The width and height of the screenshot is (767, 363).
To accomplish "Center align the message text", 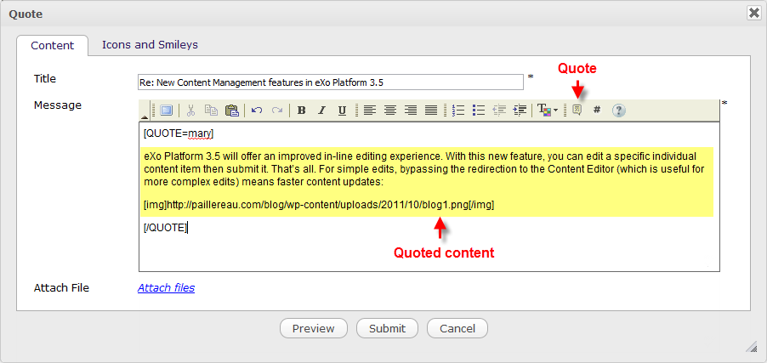I will click(390, 111).
